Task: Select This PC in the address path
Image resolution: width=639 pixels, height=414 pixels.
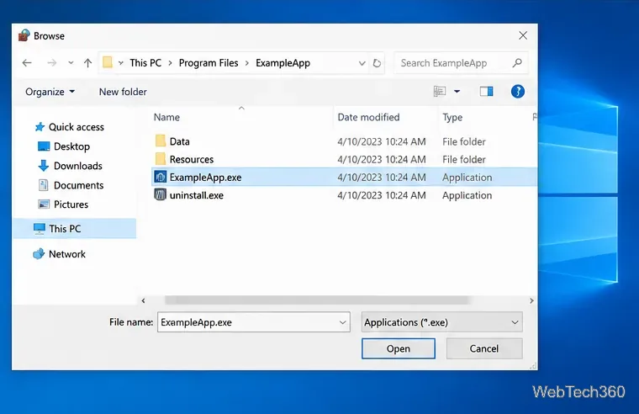Action: 145,63
